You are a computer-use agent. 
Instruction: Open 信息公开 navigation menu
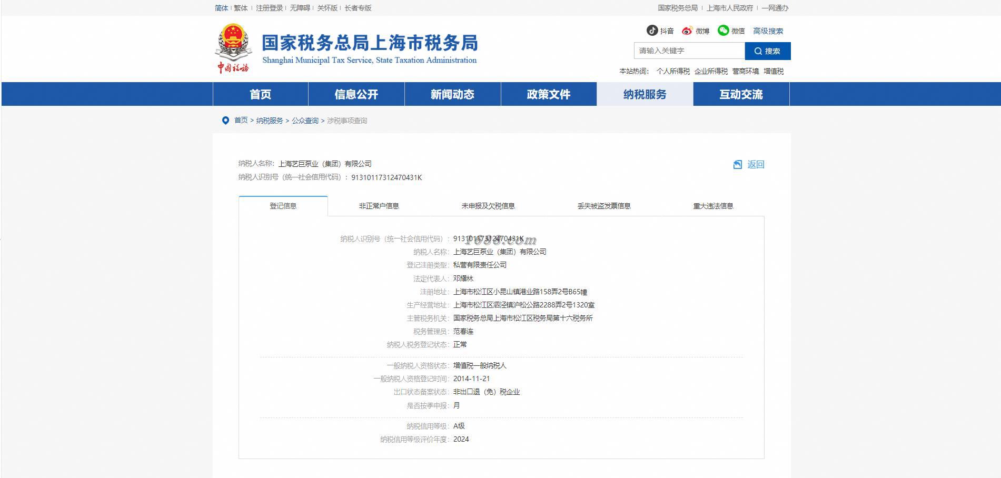[x=356, y=94]
